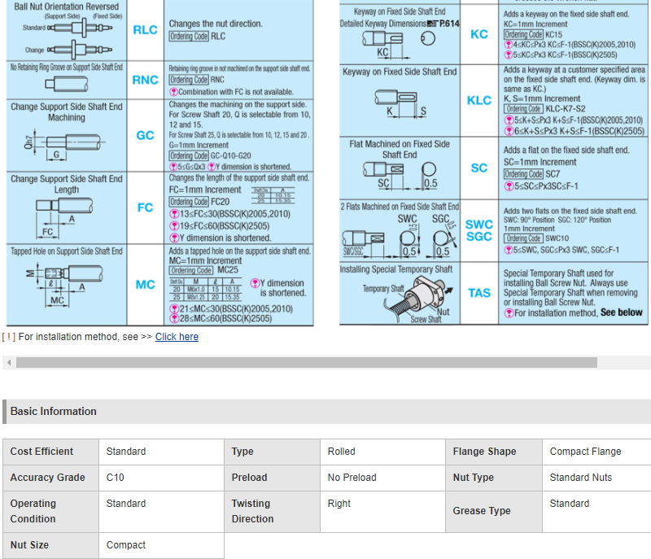Click the 'Adds a flat on the fixed side shaft end.' text
The width and height of the screenshot is (651, 559).
coord(566,151)
